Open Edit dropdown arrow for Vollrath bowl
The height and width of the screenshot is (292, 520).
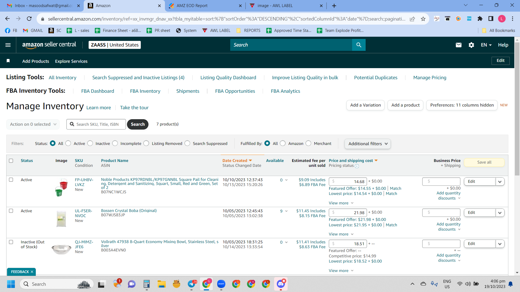click(500, 244)
